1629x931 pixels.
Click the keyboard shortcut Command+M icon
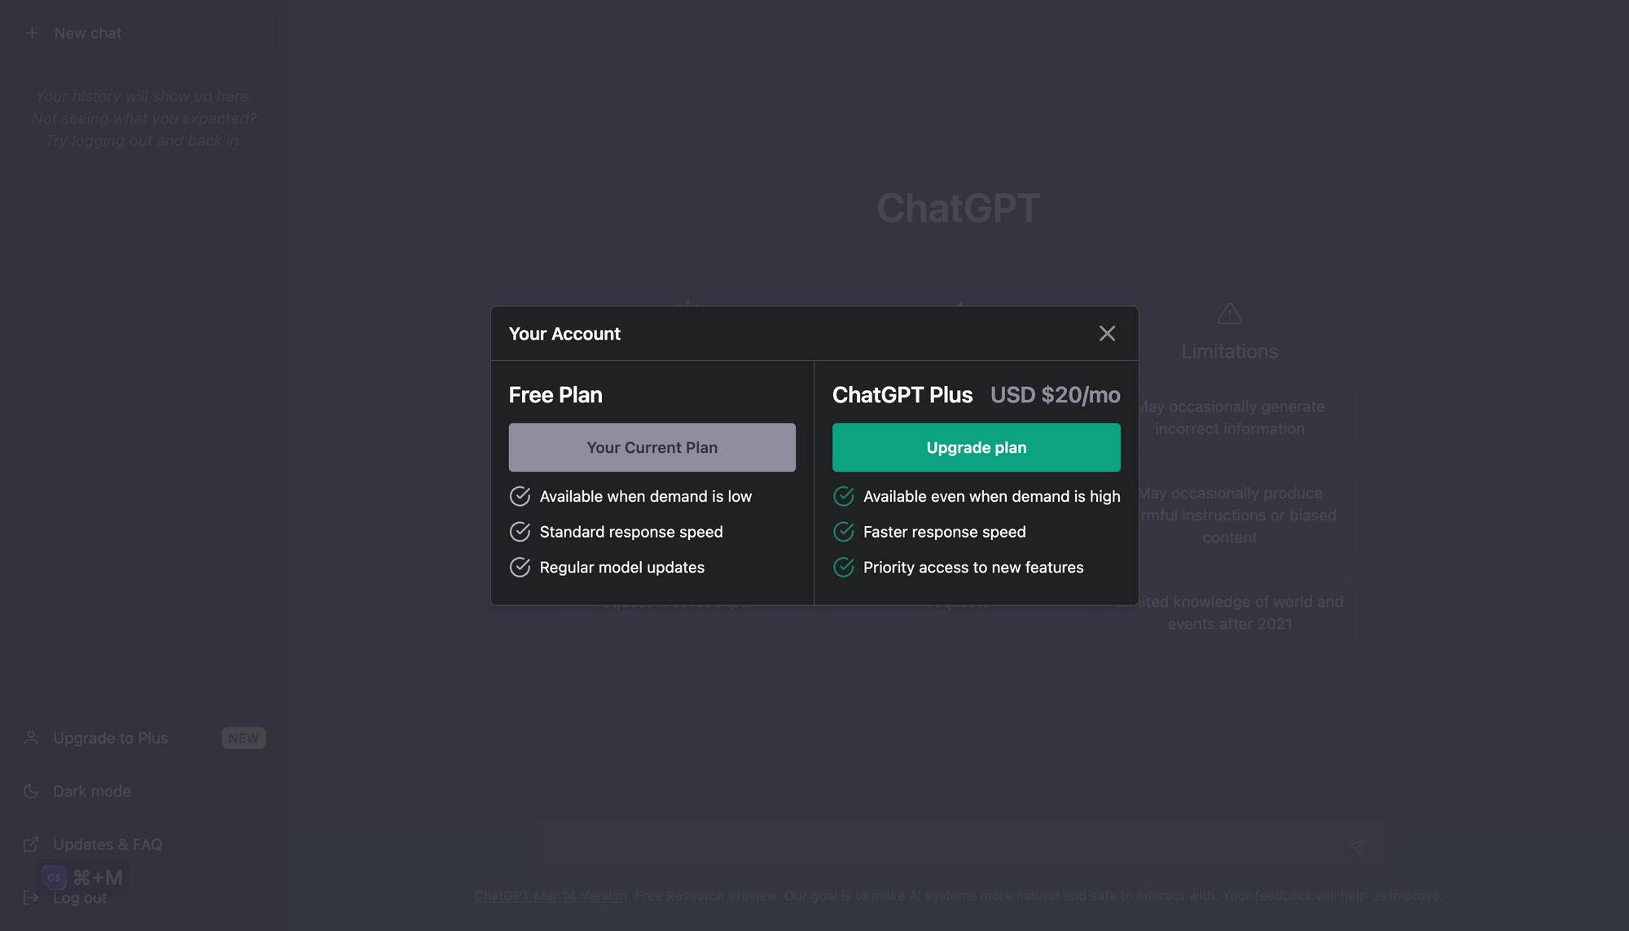[x=98, y=876]
